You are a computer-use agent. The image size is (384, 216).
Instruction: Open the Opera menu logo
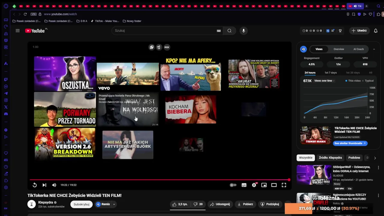click(x=6, y=6)
